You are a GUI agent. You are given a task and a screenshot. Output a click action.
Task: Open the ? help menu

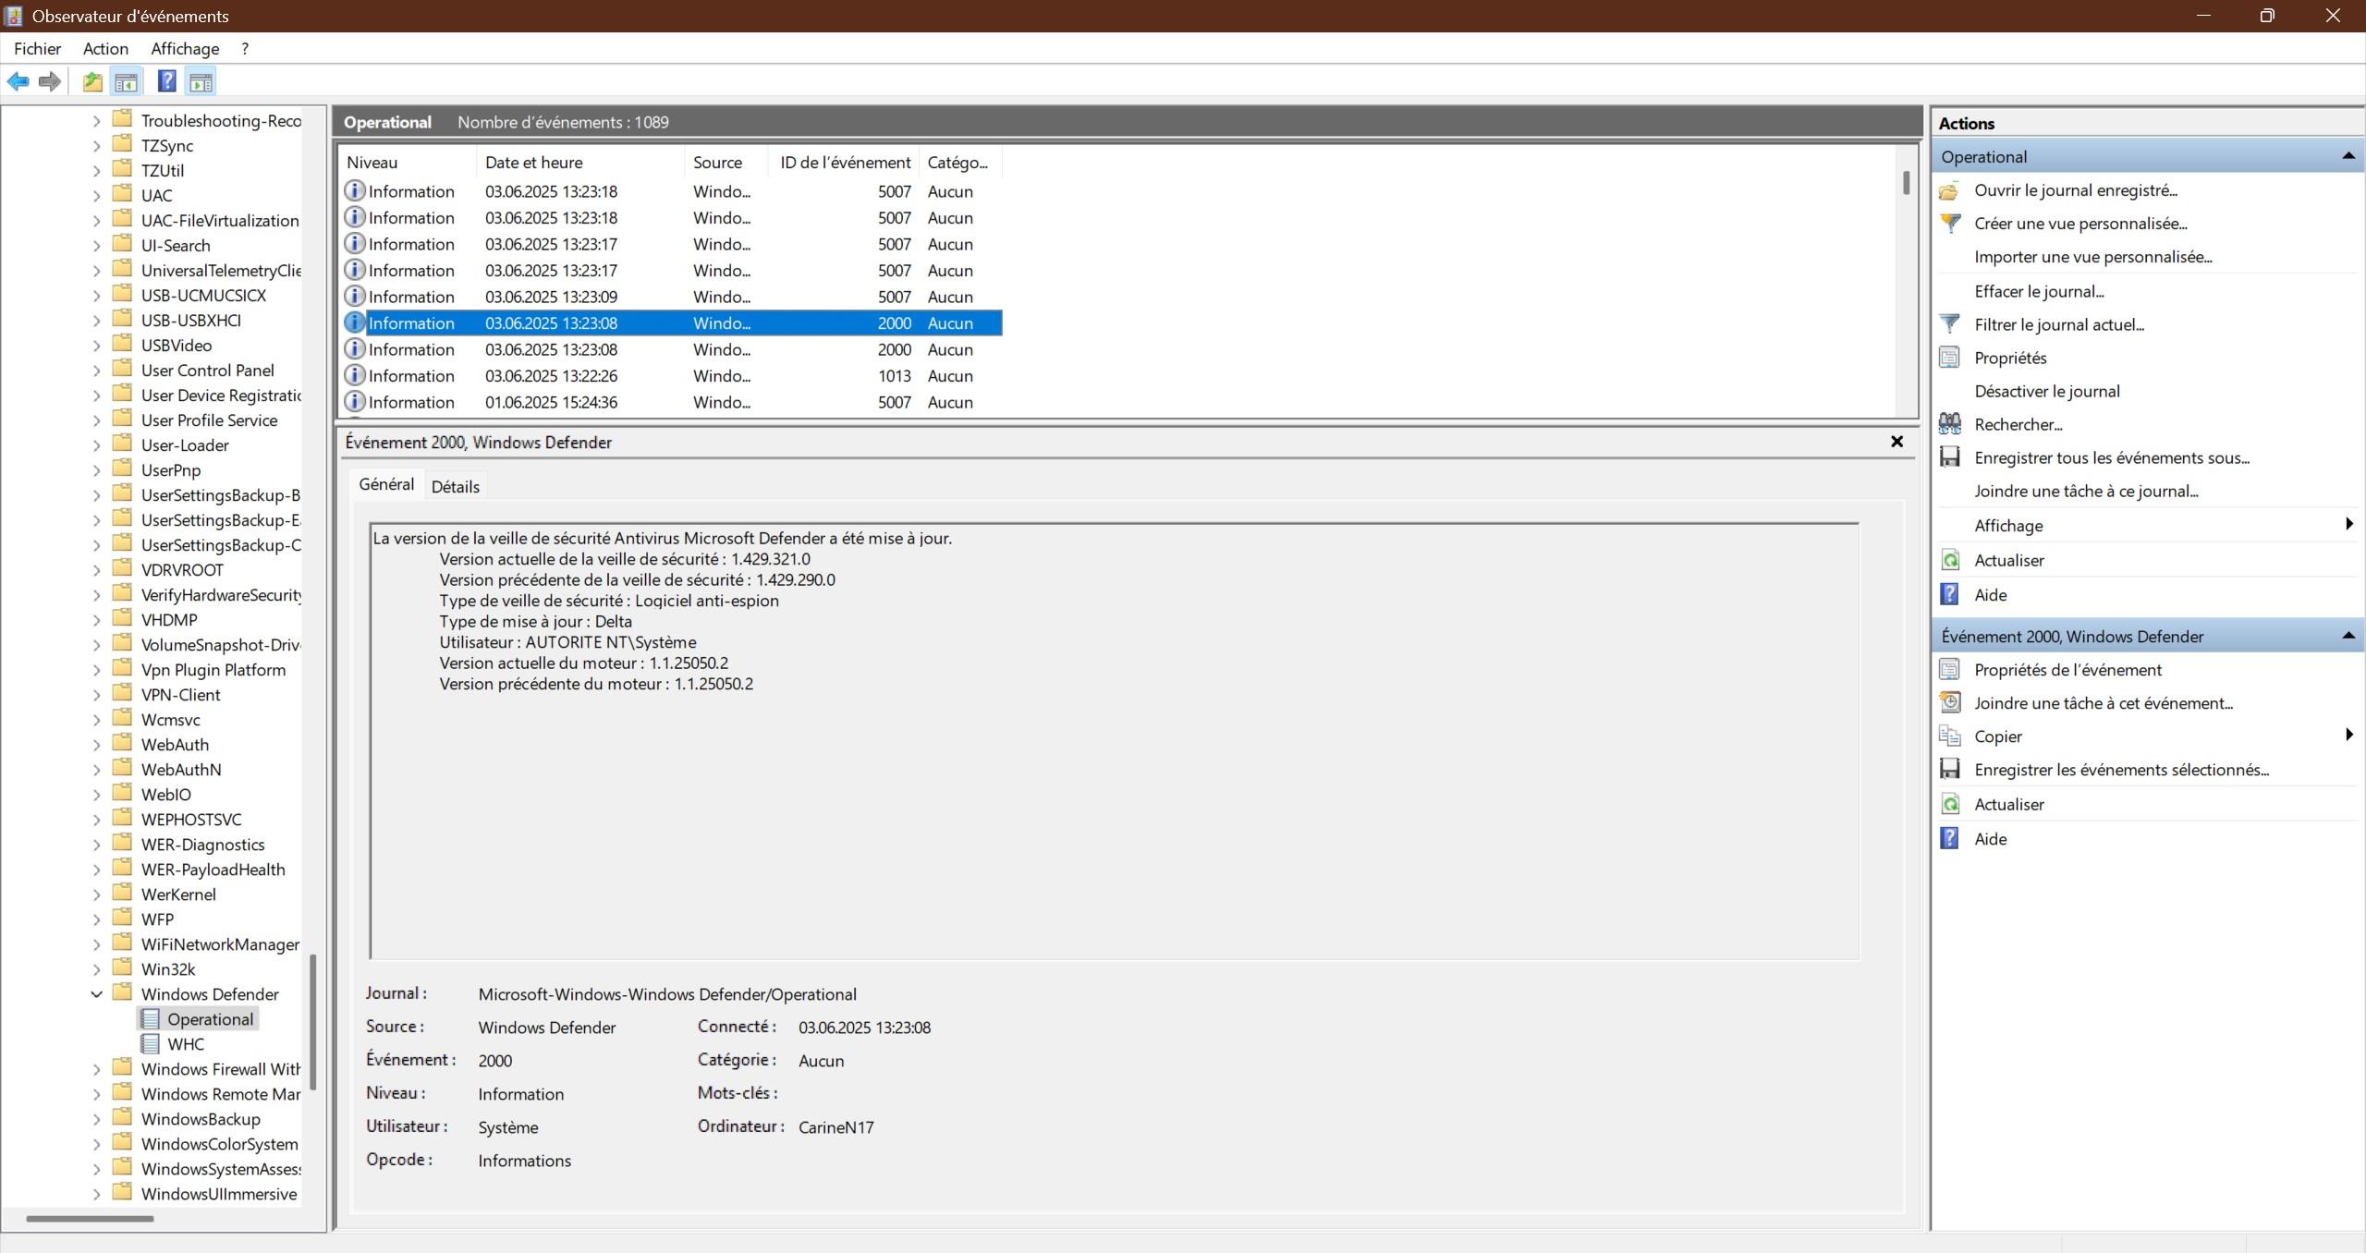click(x=245, y=48)
